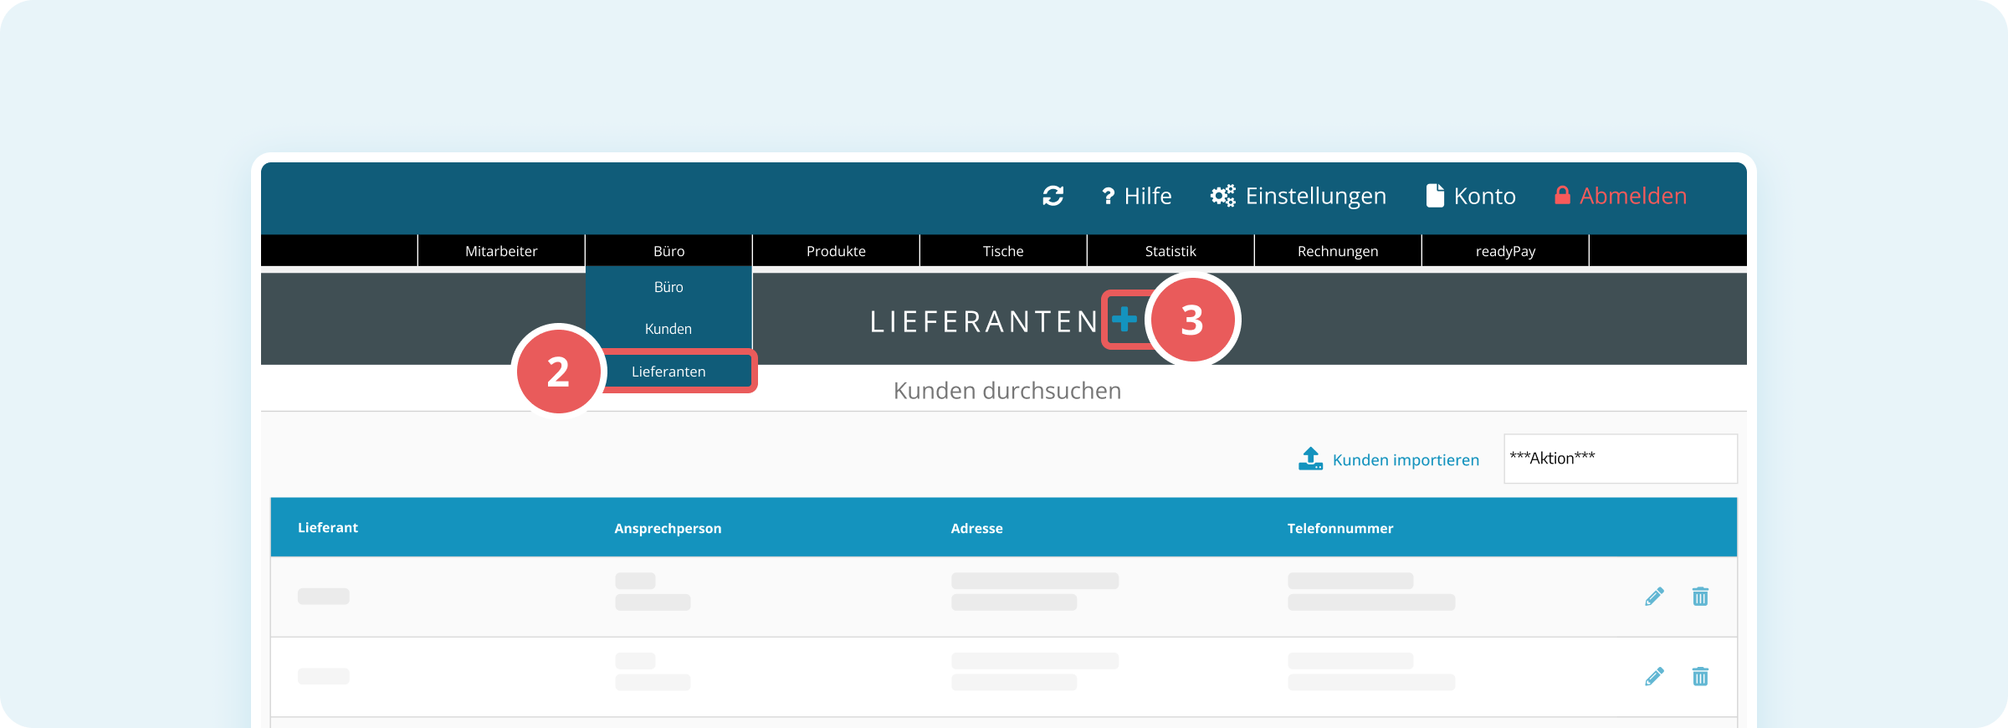2008x728 pixels.
Task: Open the readyPay menu
Action: (1505, 251)
